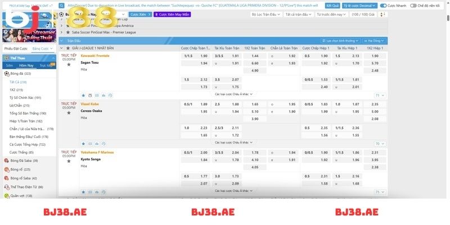Screen dimensions: 450x225
Task: Click blue star icon below Kyoto Sanga match
Action: point(83,192)
